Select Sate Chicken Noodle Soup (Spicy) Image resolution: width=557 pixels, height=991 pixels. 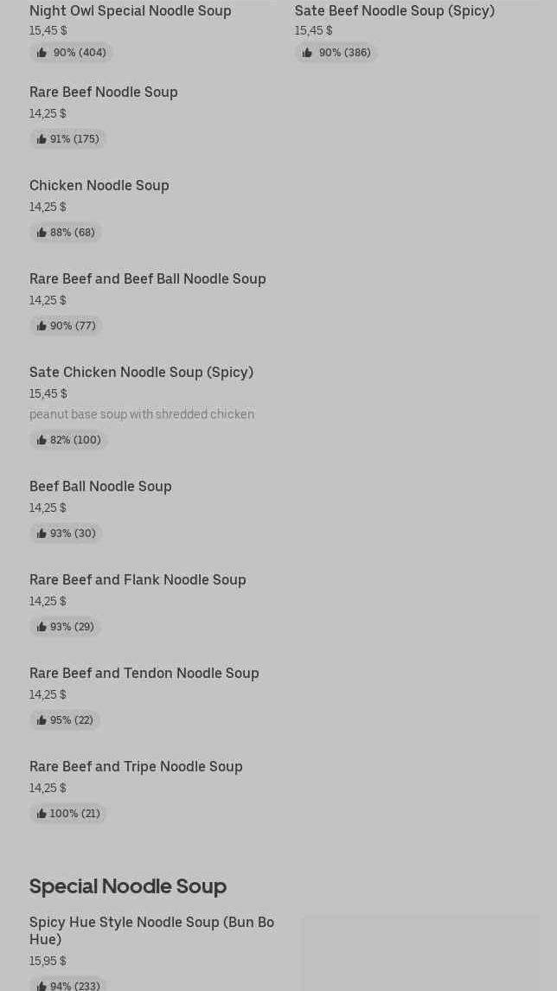(141, 372)
